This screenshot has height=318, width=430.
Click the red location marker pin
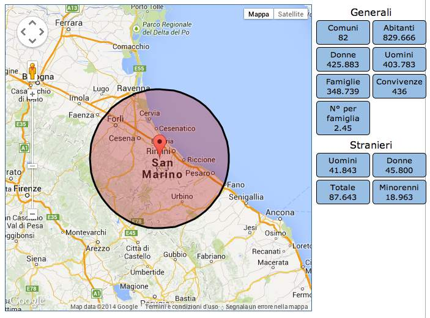(x=160, y=146)
